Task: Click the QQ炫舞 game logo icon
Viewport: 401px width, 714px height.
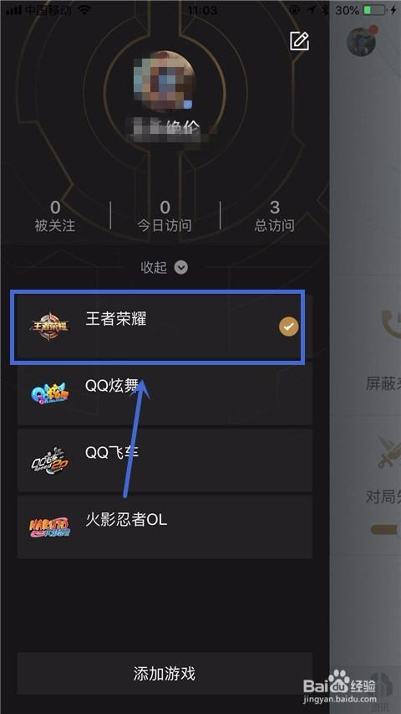Action: 49,393
